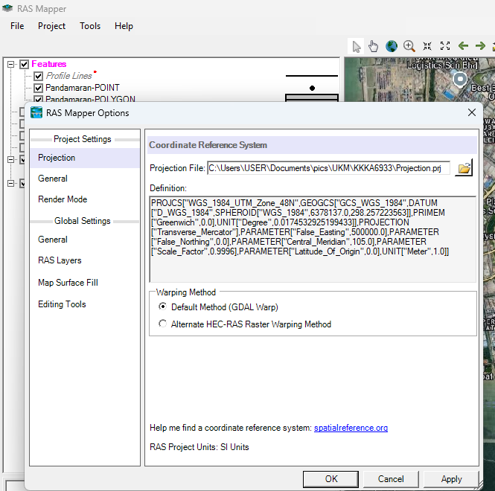Click the Profile Lines line symbol swatch
The image size is (495, 491).
[x=312, y=76]
